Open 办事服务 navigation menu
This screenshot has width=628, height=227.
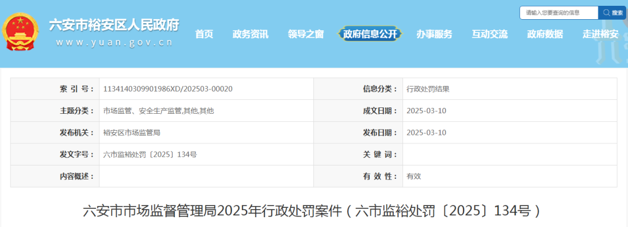click(434, 34)
